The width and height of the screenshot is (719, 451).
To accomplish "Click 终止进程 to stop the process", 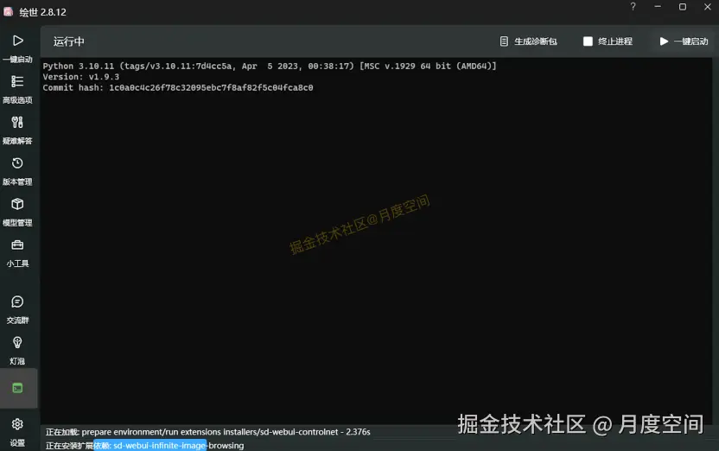I will [608, 41].
